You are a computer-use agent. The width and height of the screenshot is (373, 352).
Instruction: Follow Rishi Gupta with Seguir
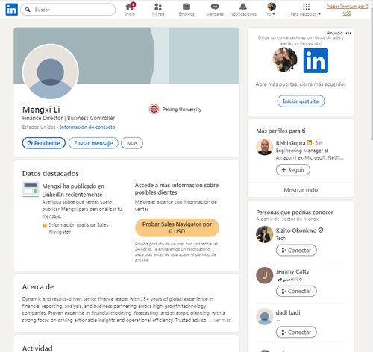(x=293, y=170)
